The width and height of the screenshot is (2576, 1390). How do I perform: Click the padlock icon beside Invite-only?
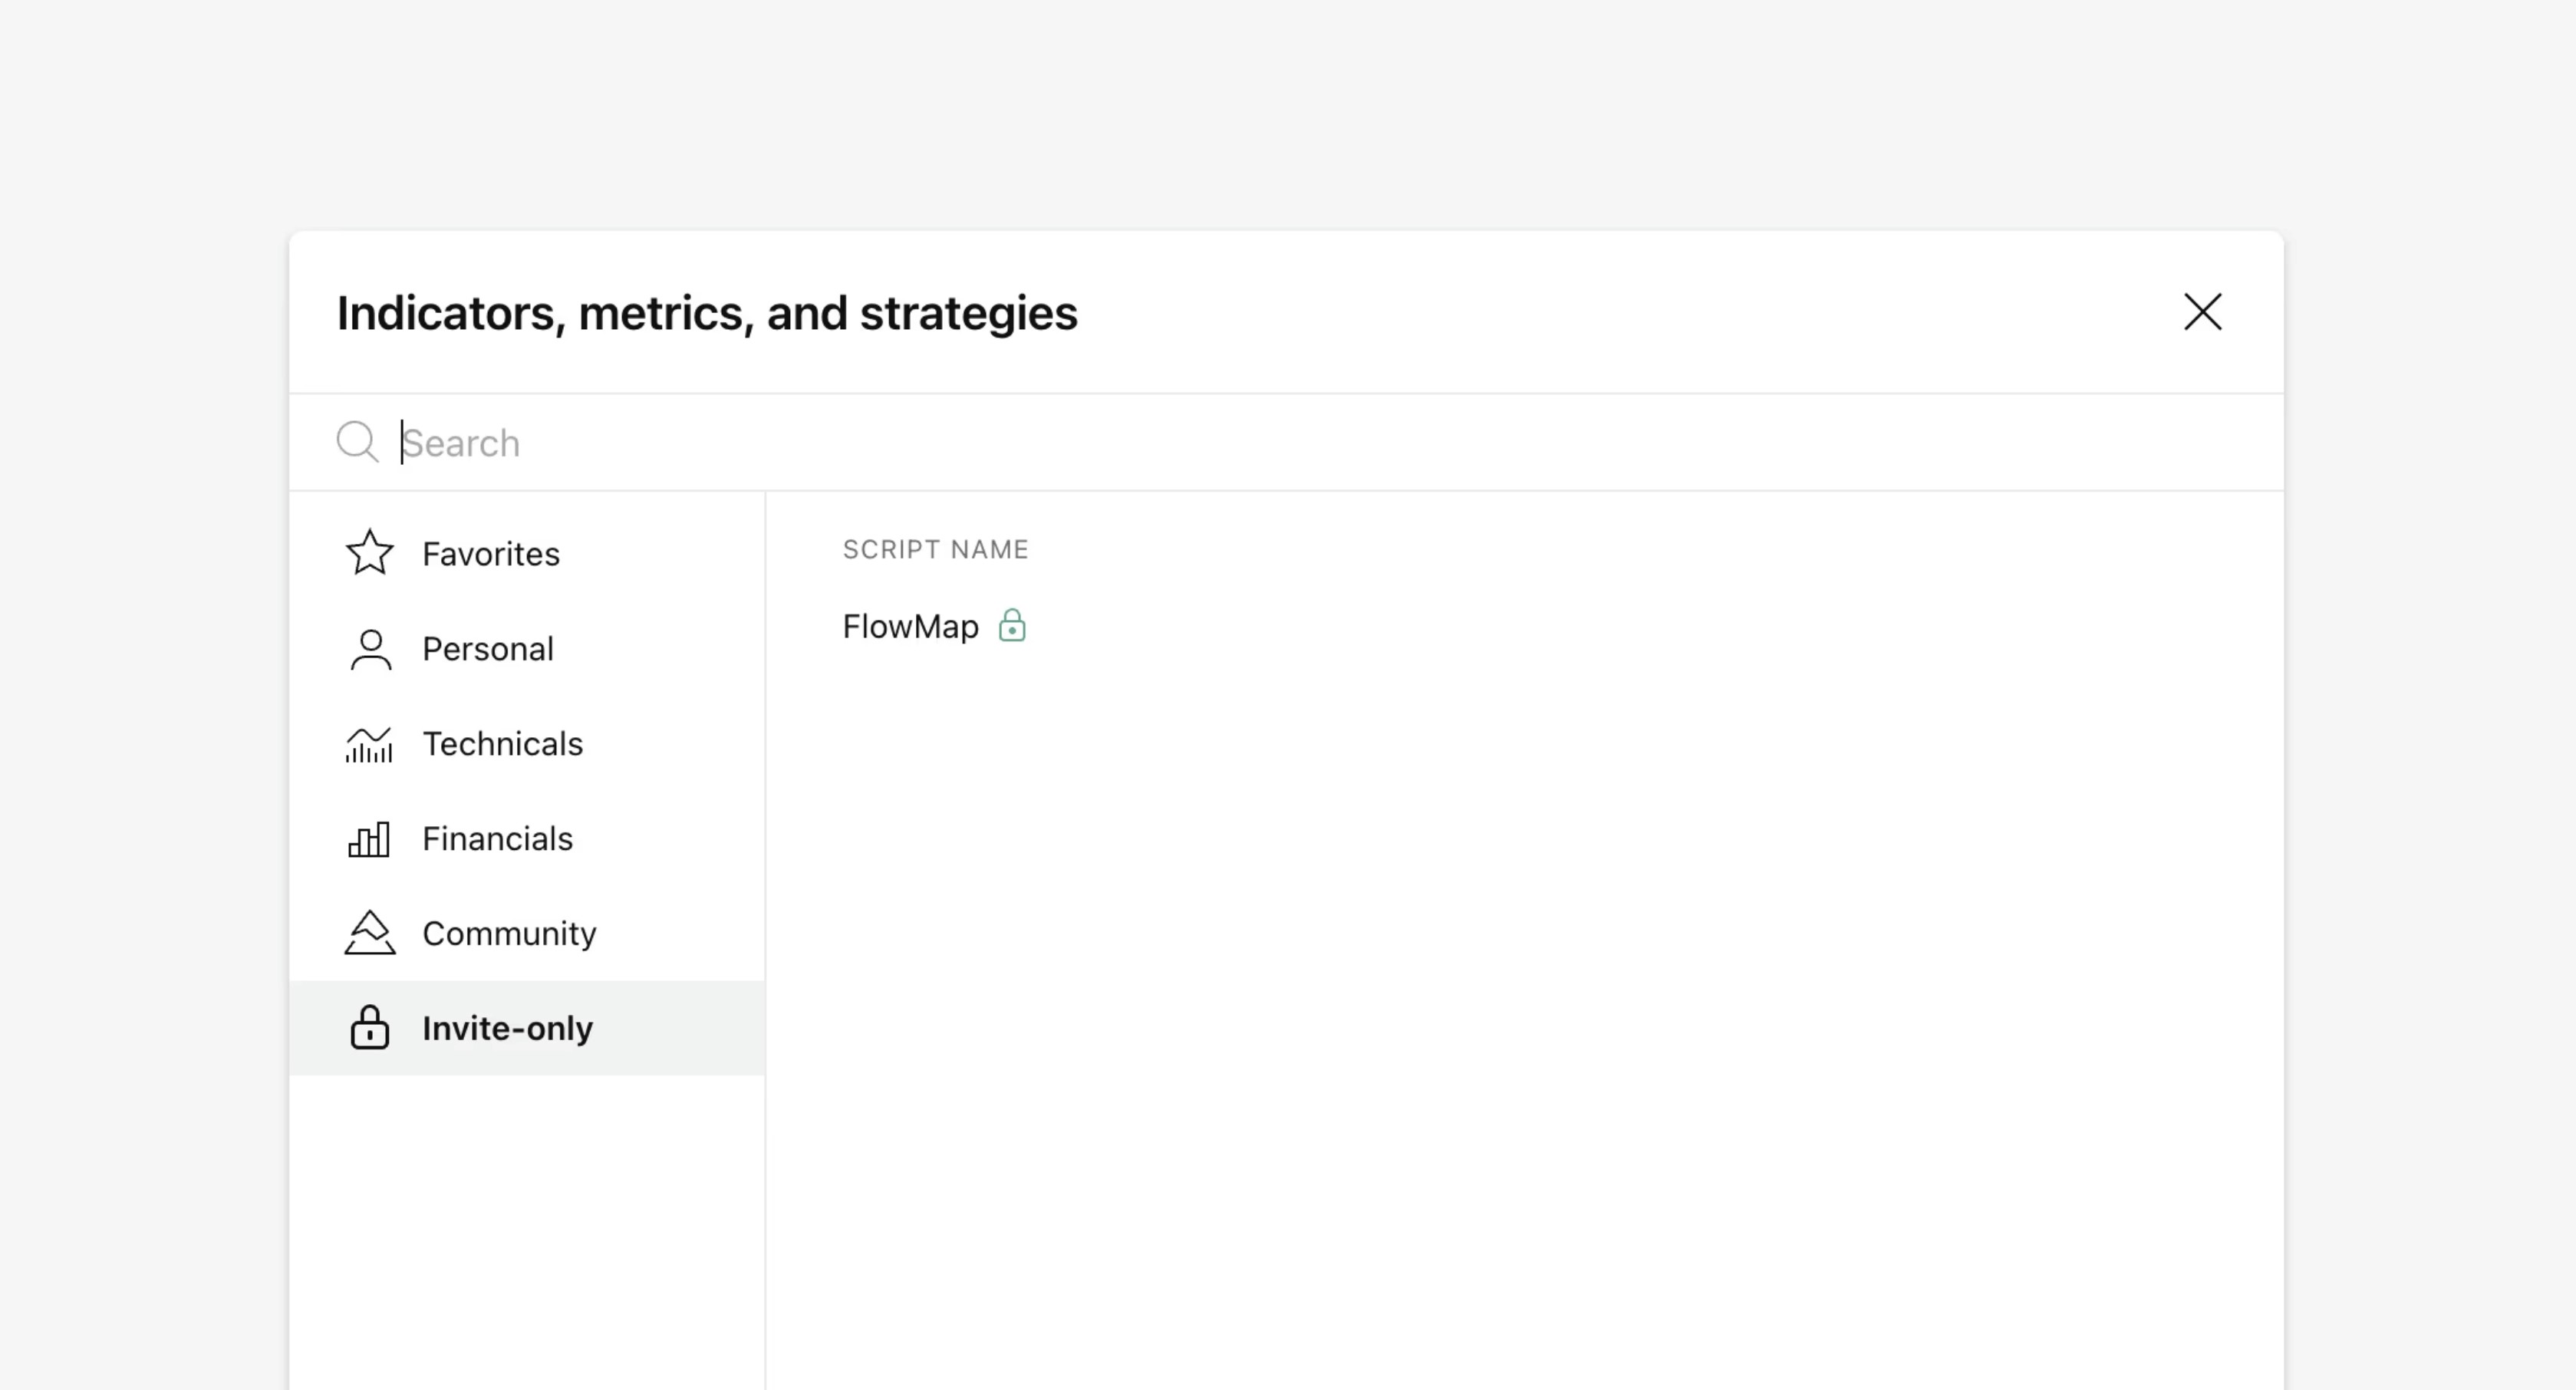[x=369, y=1028]
